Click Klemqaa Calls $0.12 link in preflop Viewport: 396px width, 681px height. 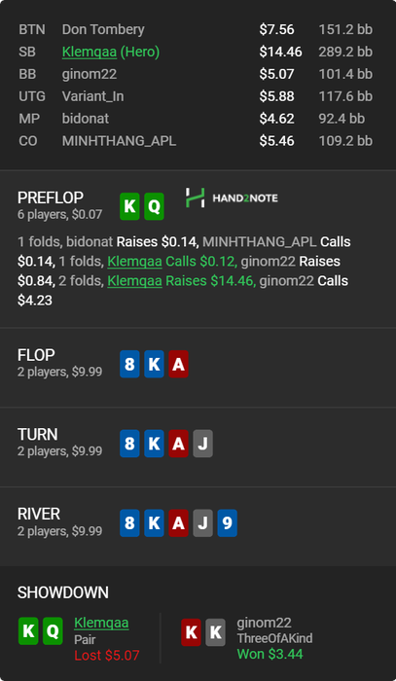pos(172,261)
